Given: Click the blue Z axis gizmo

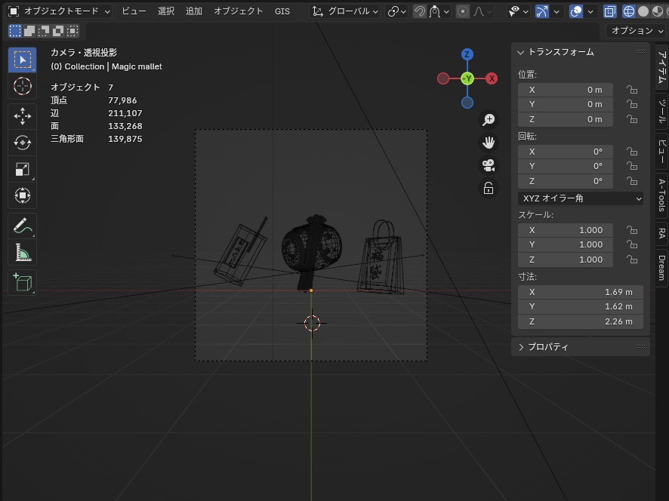Looking at the screenshot, I should click(x=467, y=54).
